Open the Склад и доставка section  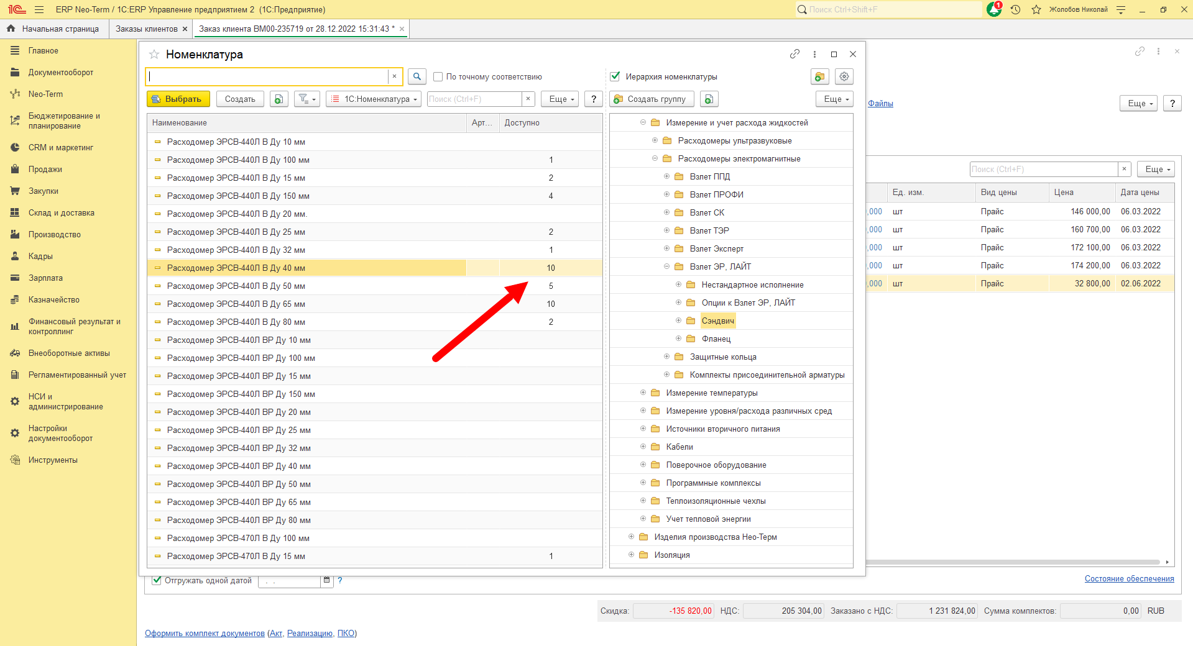tap(62, 212)
